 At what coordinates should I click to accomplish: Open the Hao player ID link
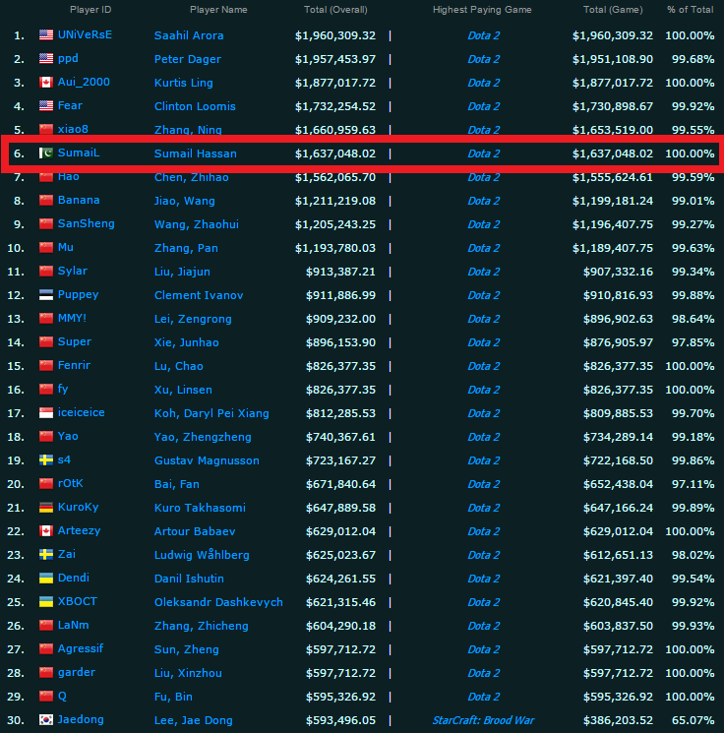68,177
